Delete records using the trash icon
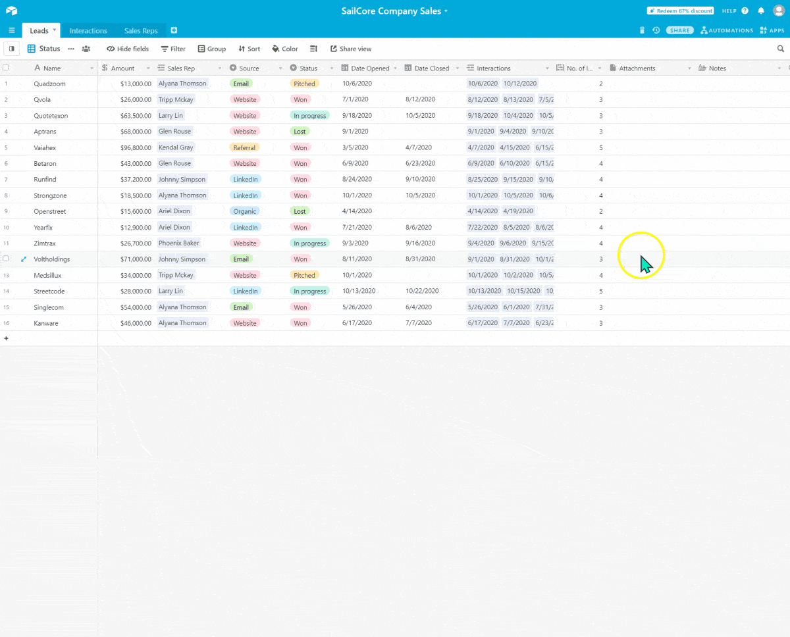Screen dimensions: 790x637 (642, 30)
